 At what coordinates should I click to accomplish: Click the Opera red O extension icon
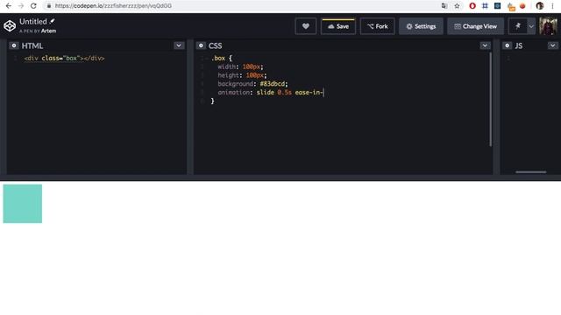(x=472, y=6)
